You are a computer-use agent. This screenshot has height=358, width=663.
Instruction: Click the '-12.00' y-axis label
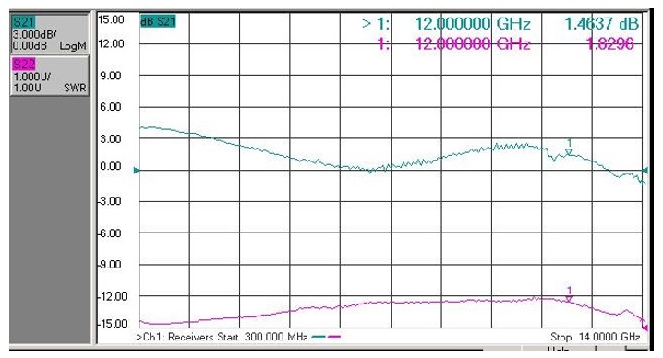point(112,297)
